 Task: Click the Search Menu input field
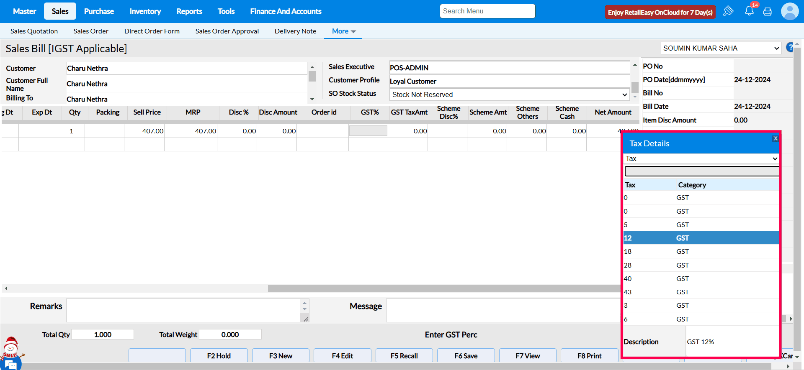[x=487, y=11]
